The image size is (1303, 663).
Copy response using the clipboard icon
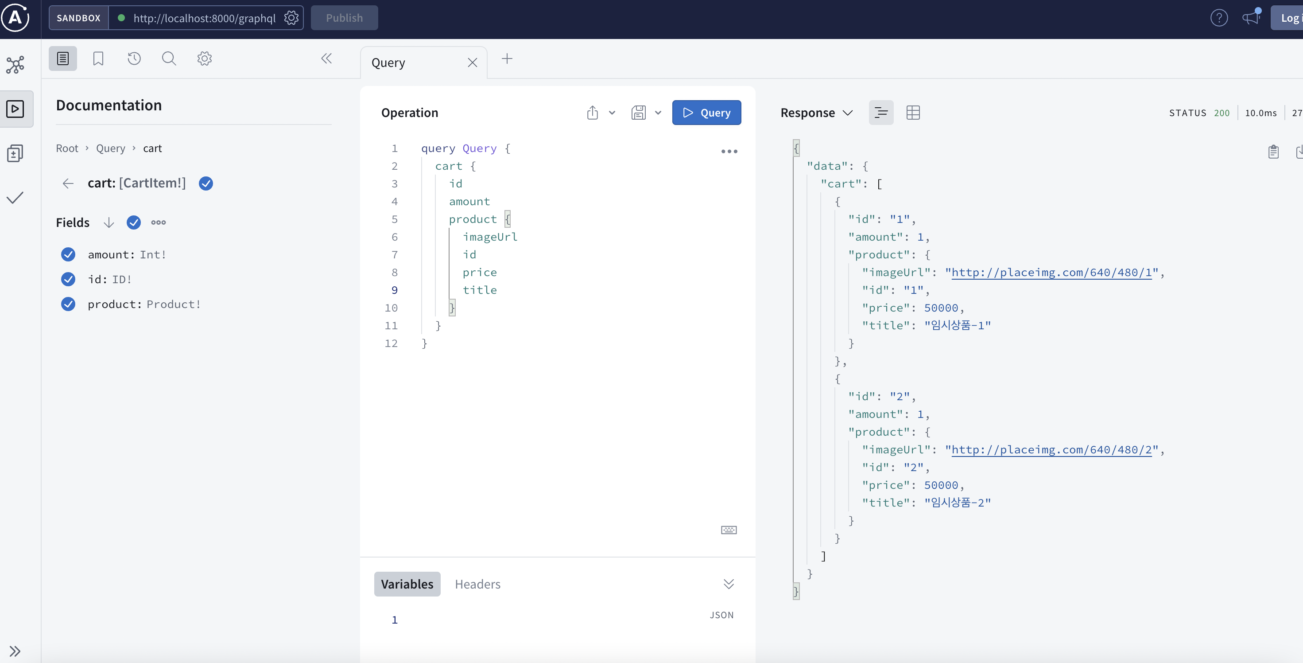click(1273, 151)
